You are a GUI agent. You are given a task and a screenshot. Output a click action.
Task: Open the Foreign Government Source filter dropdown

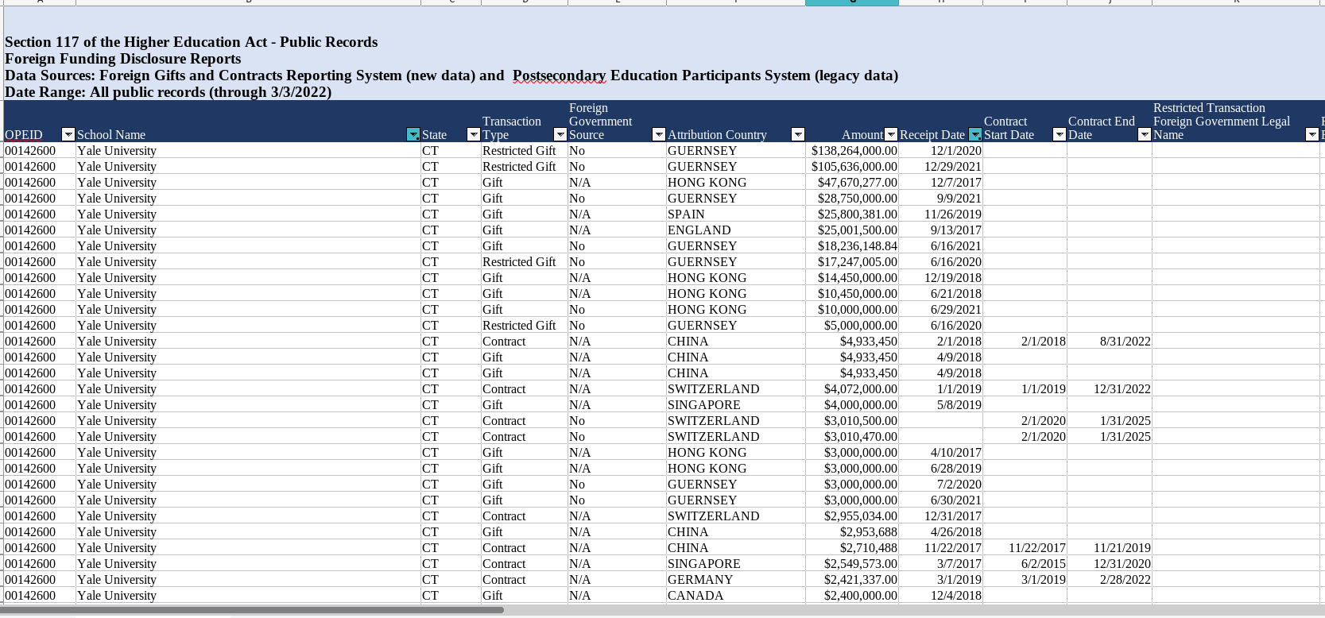659,135
